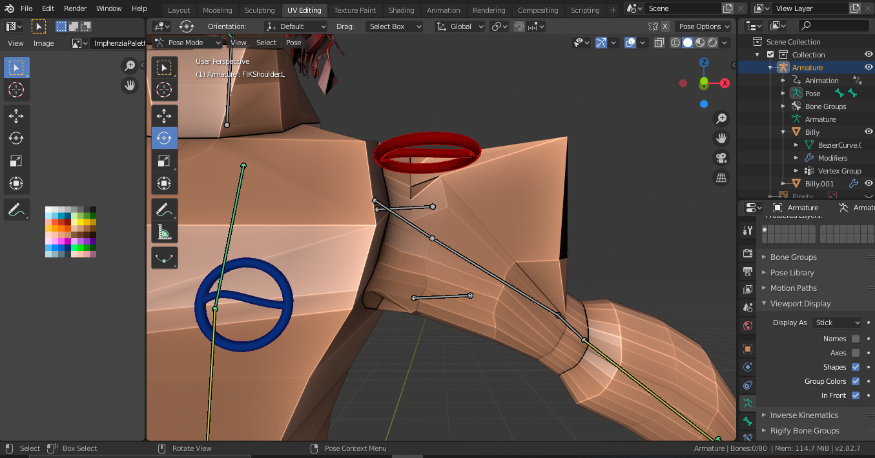
Task: Enable the Names checkbox
Action: (x=856, y=339)
